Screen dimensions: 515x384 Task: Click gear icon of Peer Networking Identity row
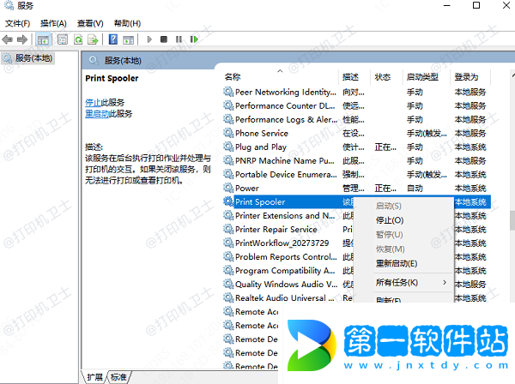(x=228, y=92)
